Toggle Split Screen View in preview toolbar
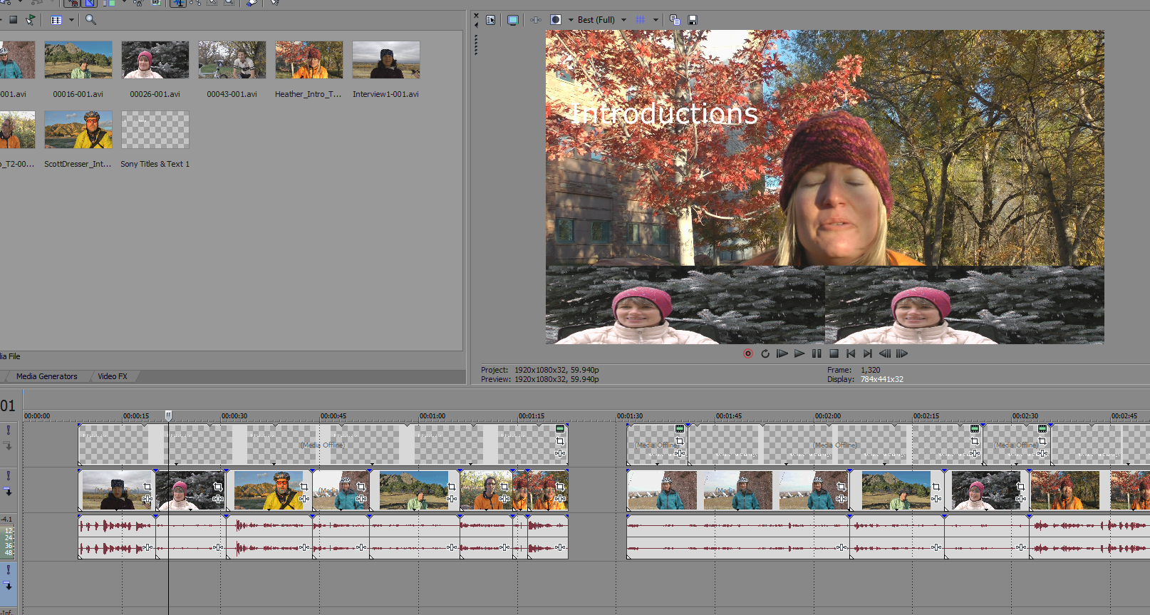1150x615 pixels. 556,20
